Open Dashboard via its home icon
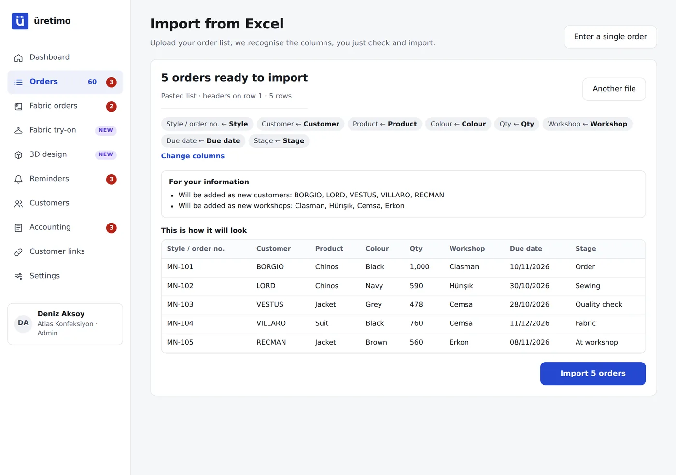676x475 pixels. pyautogui.click(x=18, y=58)
